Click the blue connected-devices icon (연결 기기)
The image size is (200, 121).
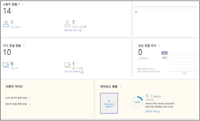click(6, 65)
